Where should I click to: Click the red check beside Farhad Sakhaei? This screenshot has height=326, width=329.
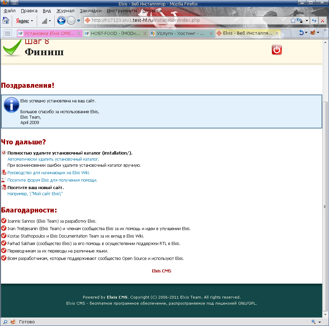coord(4,243)
